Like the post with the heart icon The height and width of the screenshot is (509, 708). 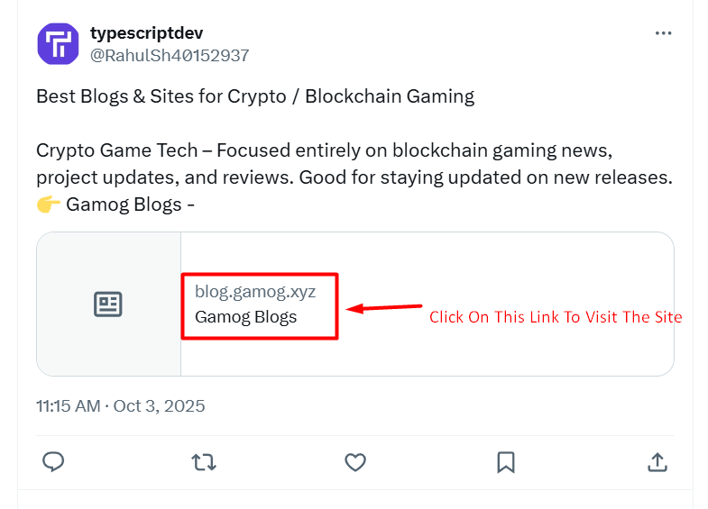click(x=355, y=462)
